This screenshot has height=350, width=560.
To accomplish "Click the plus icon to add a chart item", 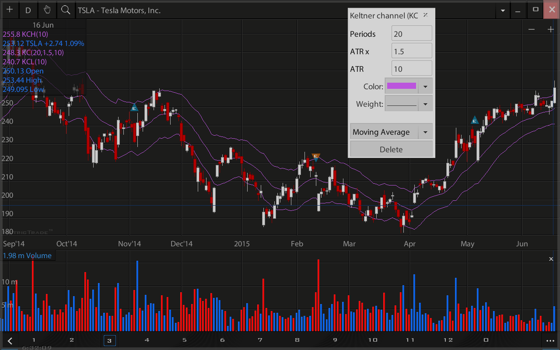I will [x=10, y=10].
